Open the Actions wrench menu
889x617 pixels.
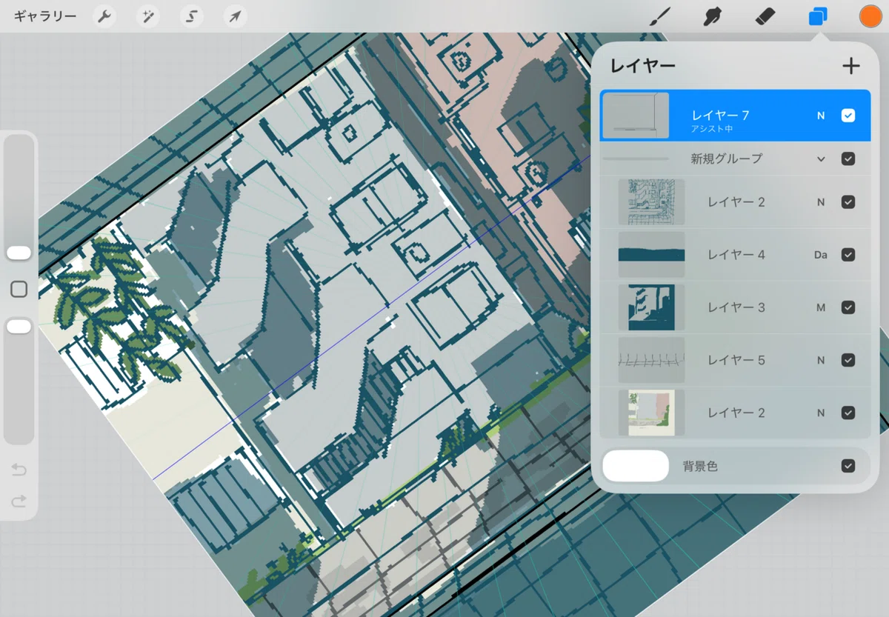[x=104, y=16]
